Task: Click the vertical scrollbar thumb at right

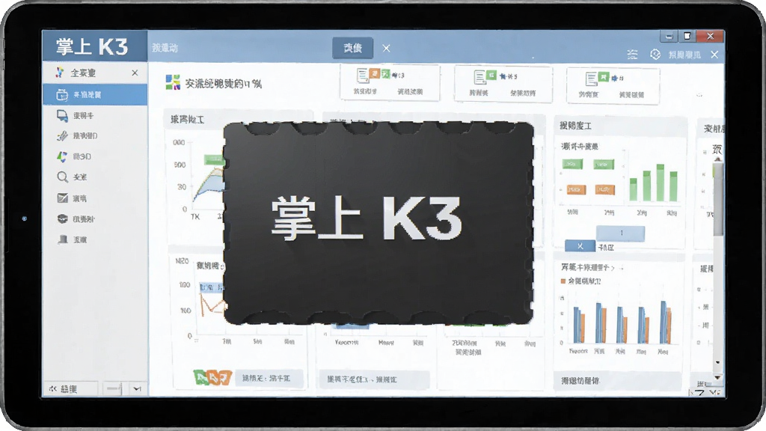Action: (x=718, y=199)
